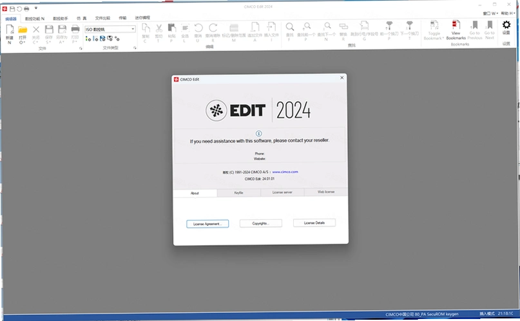Click the Append File (追加文件) icon

pyautogui.click(x=255, y=28)
